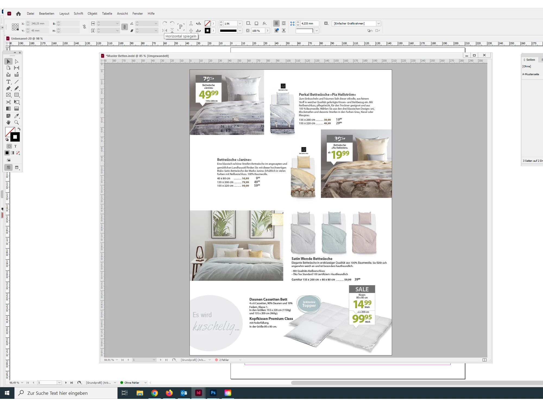Select the Rectangle Frame tool
This screenshot has height=407, width=543.
[8, 95]
